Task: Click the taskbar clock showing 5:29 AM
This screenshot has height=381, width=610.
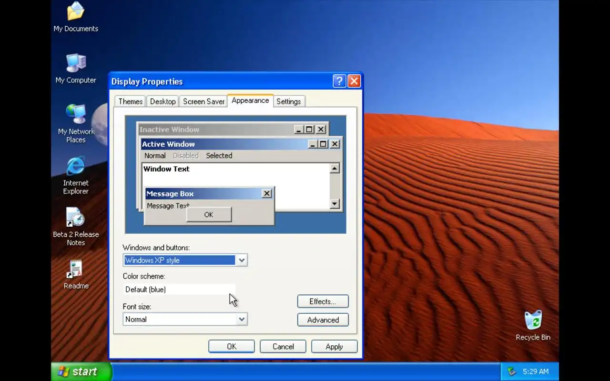Action: coord(535,371)
